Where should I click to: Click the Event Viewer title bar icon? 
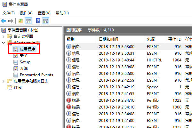point(4,4)
